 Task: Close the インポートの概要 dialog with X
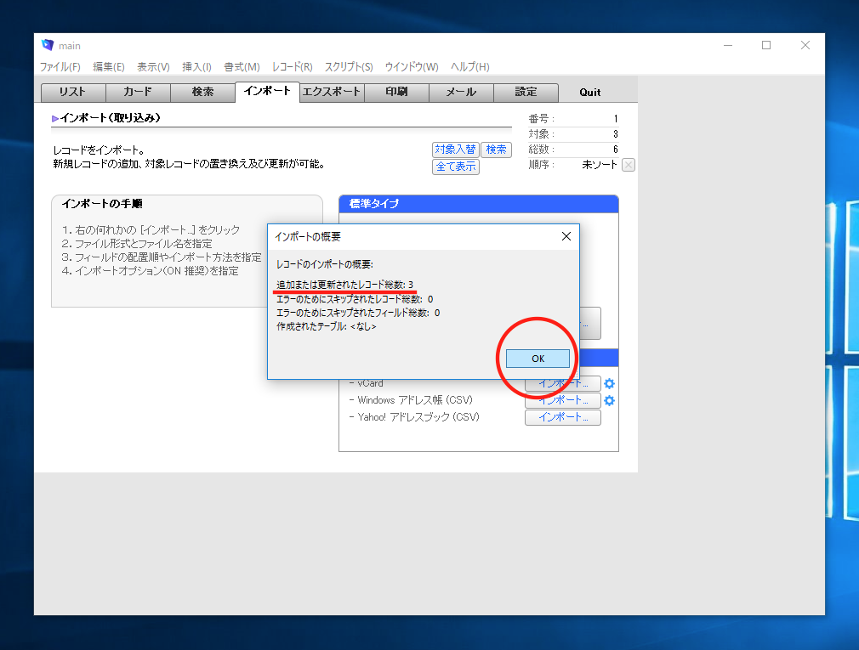pos(566,236)
